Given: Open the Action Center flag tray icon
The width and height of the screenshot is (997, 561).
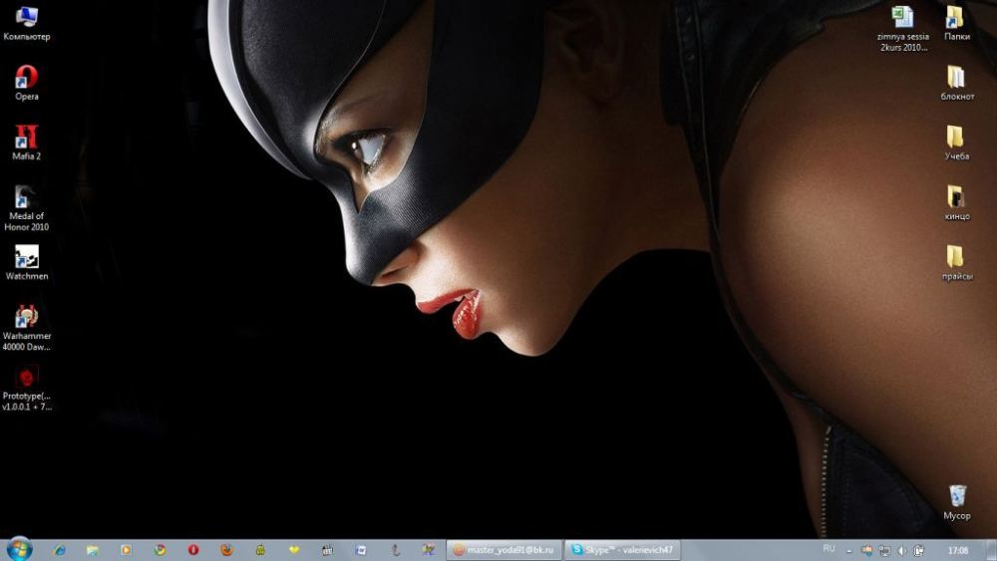Looking at the screenshot, I should [866, 550].
